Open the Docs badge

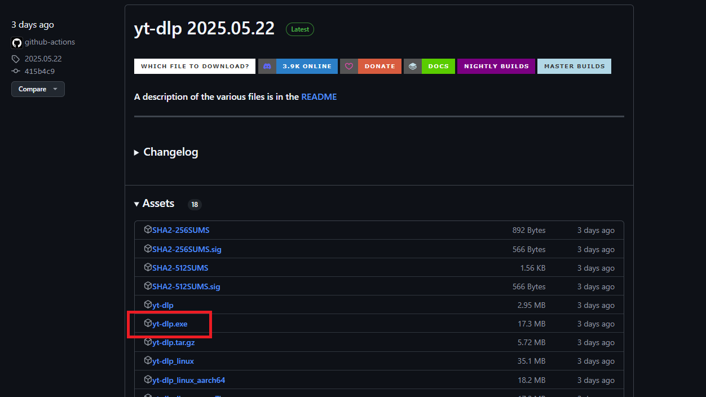[430, 67]
